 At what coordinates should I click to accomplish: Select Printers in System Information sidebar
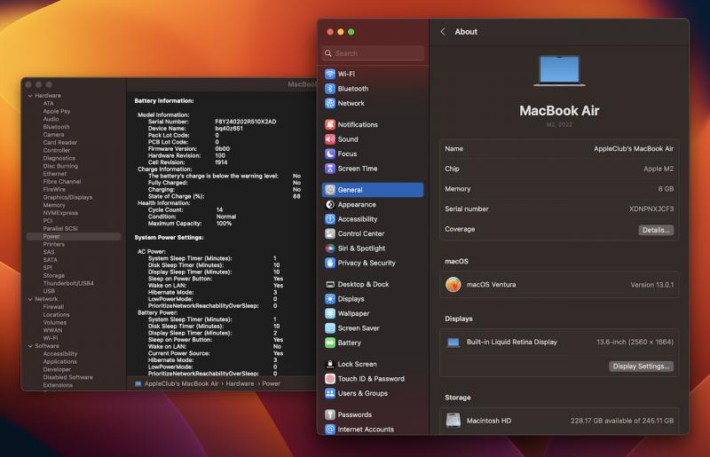(53, 244)
